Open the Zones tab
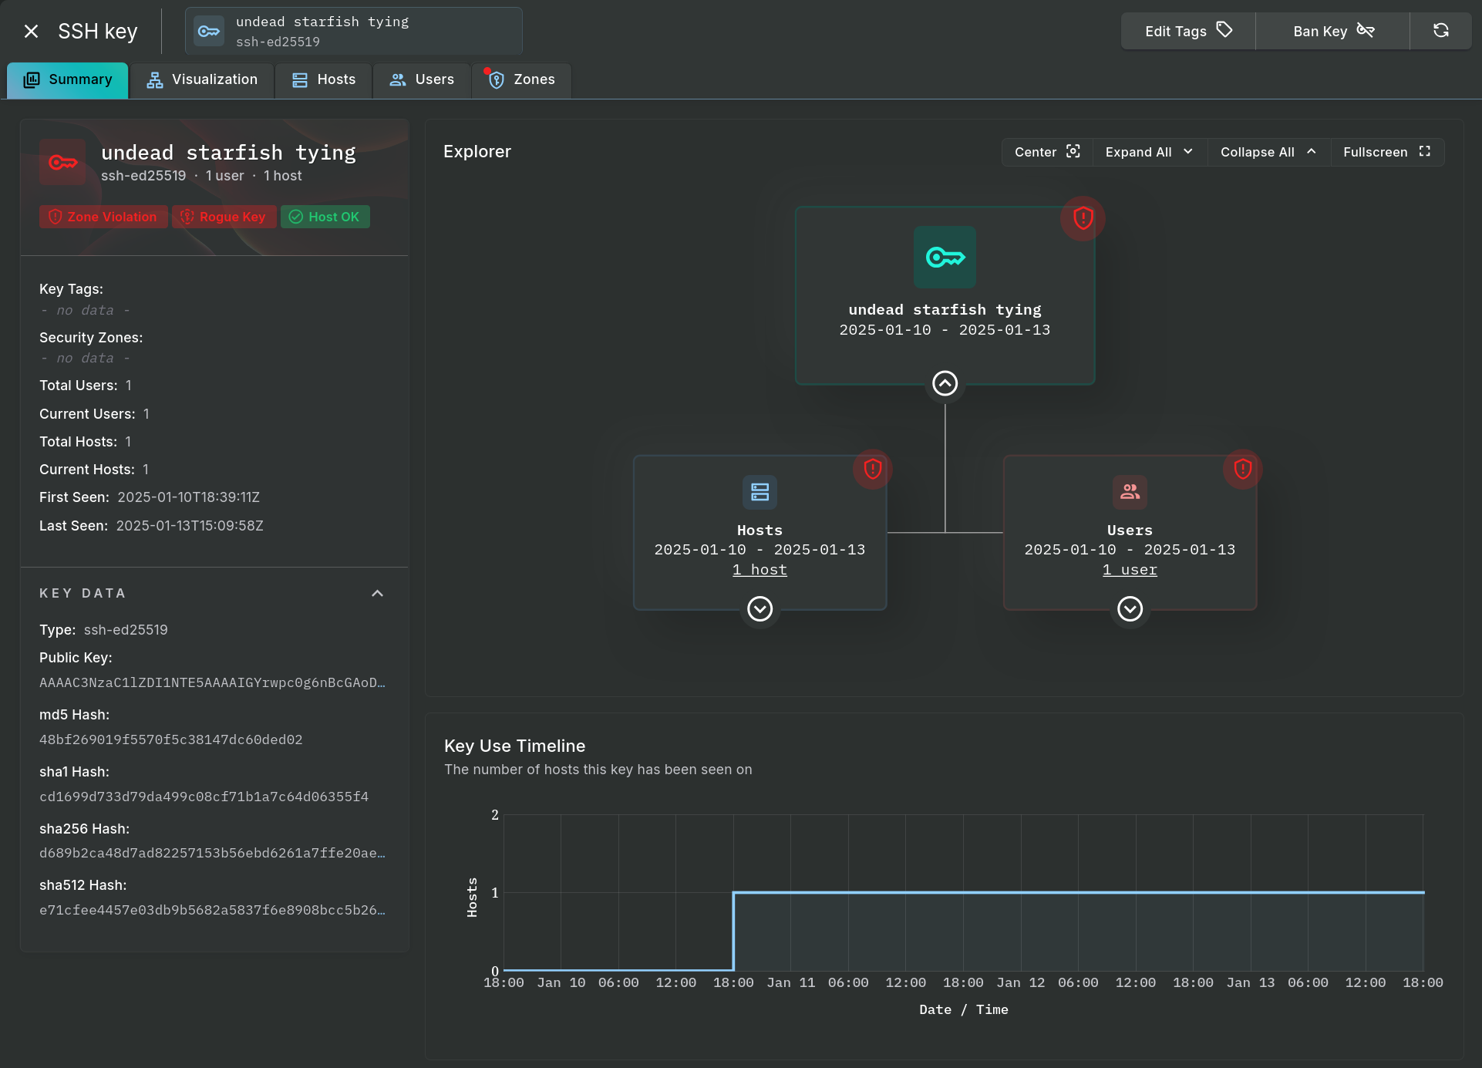This screenshot has height=1068, width=1482. click(x=522, y=80)
